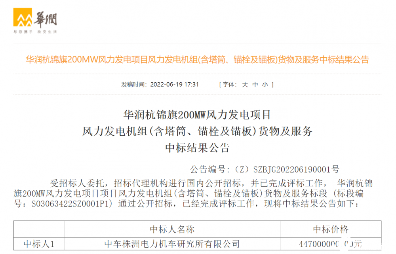This screenshot has width=396, height=254.
Task: Click the 中标价格 table header
Action: [331, 229]
